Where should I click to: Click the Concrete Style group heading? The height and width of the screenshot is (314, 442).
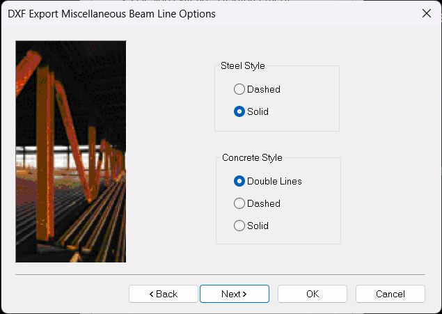(x=252, y=157)
